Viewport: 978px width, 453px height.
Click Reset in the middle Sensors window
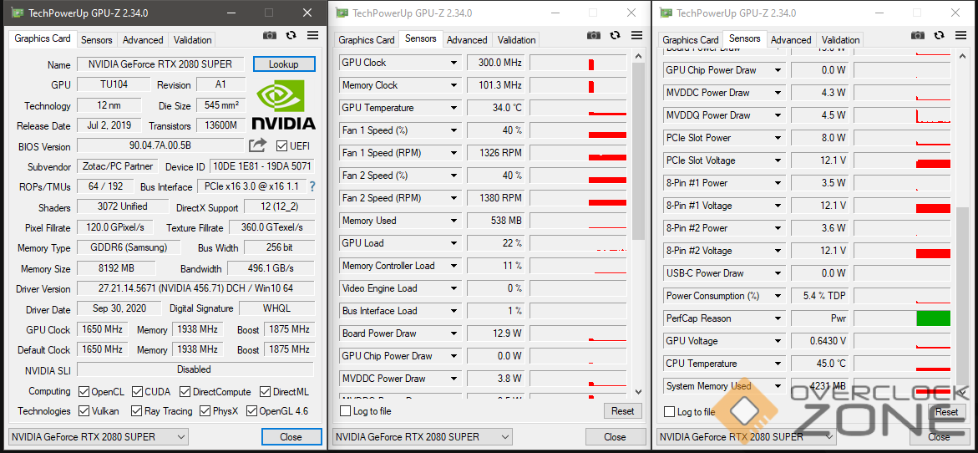622,411
